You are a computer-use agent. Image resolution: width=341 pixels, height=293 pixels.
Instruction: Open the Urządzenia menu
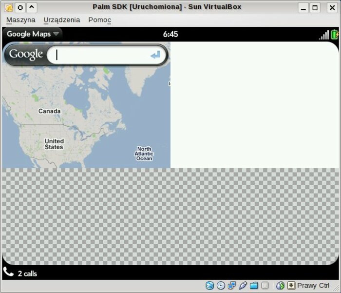coord(62,20)
